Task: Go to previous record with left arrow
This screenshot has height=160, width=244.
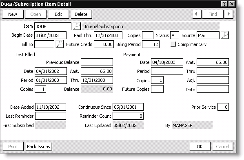Action: coord(197,14)
